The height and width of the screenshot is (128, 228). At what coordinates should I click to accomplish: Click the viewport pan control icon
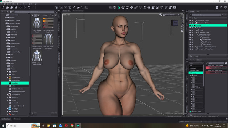coord(182,21)
